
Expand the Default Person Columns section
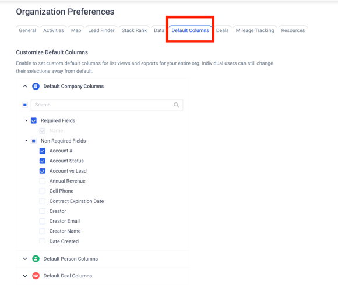pyautogui.click(x=25, y=259)
